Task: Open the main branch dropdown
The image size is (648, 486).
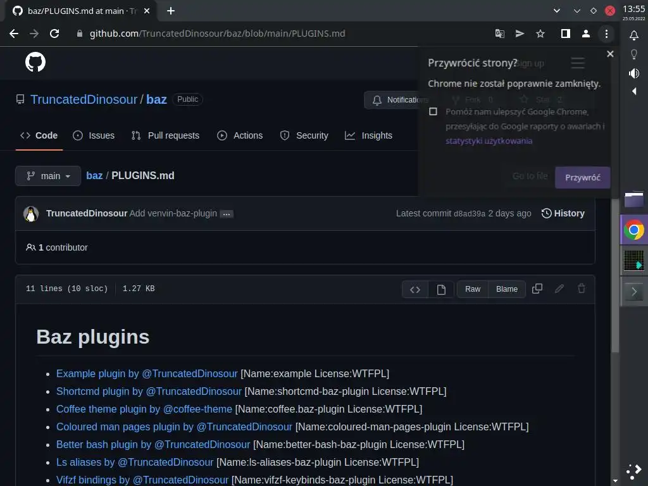Action: (x=48, y=176)
